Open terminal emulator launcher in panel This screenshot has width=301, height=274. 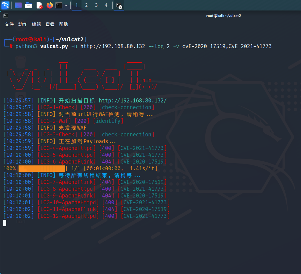(59, 5)
